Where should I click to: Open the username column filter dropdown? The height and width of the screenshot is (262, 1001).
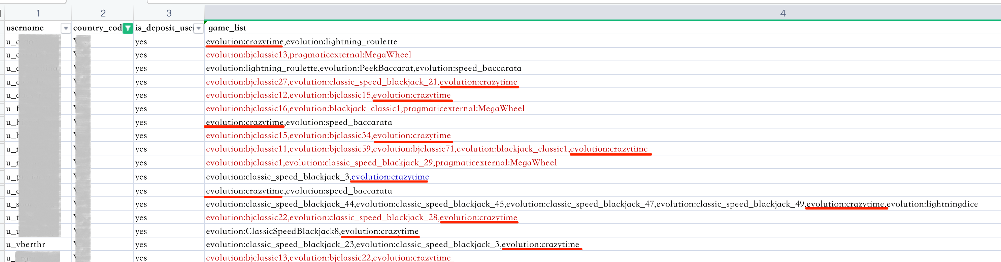66,28
